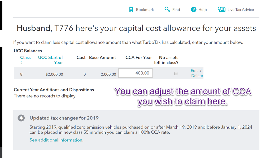Delete the class 8 asset row
The height and width of the screenshot is (158, 265).
[x=197, y=76]
